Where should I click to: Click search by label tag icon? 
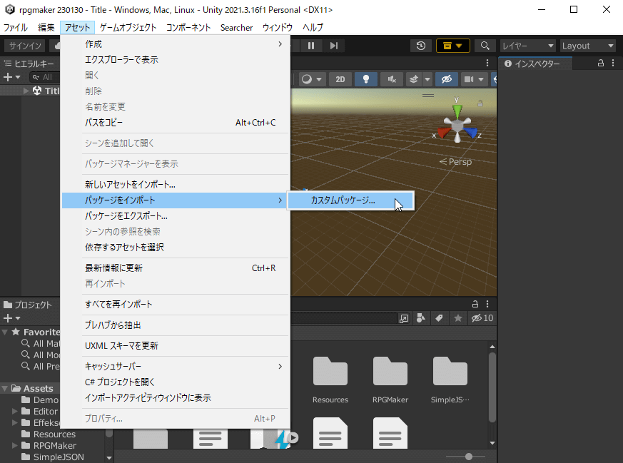440,318
